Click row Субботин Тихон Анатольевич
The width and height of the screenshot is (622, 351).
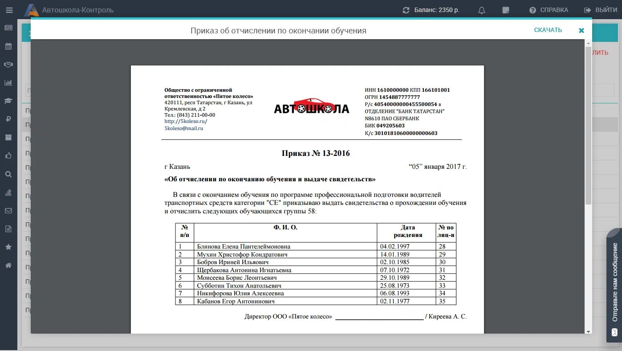point(316,286)
